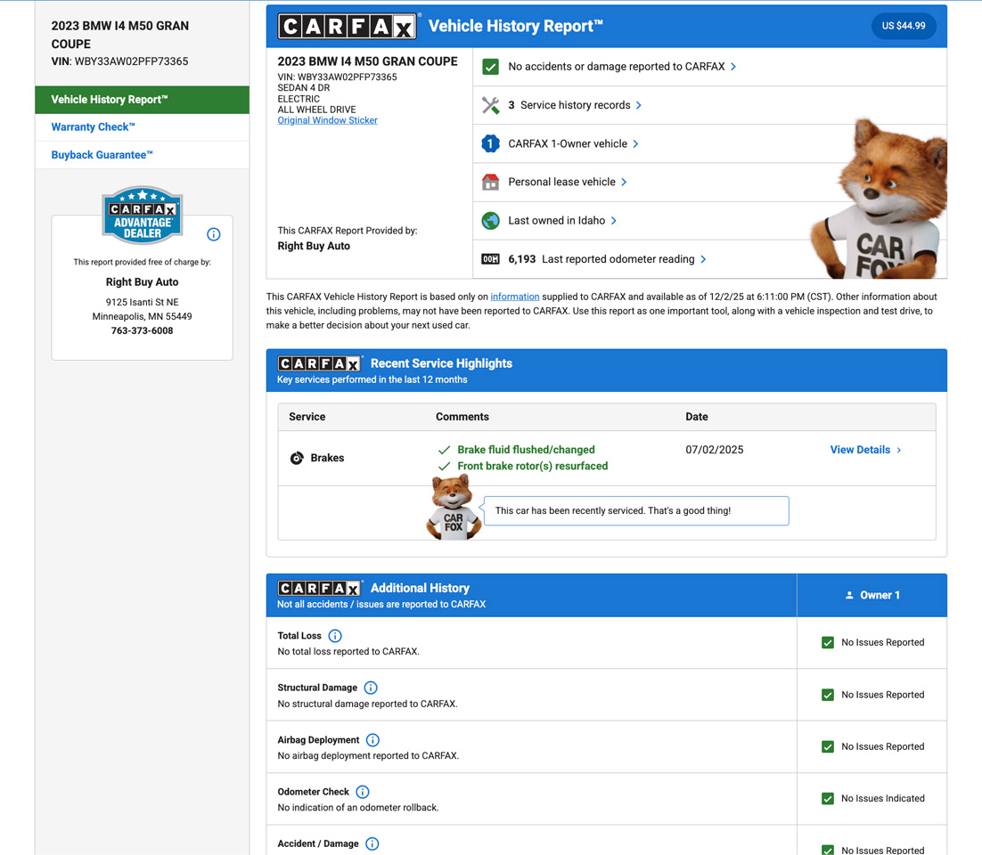Click Total Loss No Issues Reported checkbox
The width and height of the screenshot is (982, 855).
[828, 642]
